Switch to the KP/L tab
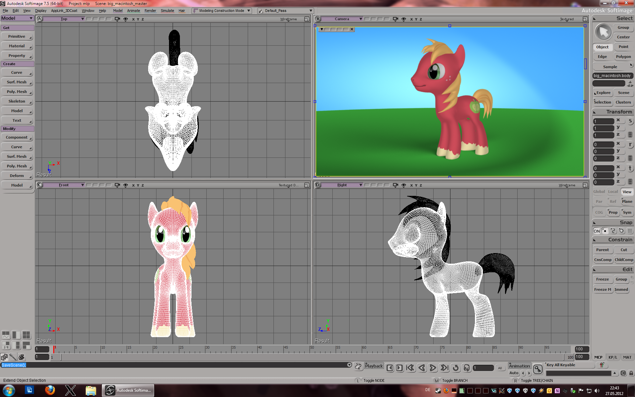The height and width of the screenshot is (397, 635). [613, 357]
